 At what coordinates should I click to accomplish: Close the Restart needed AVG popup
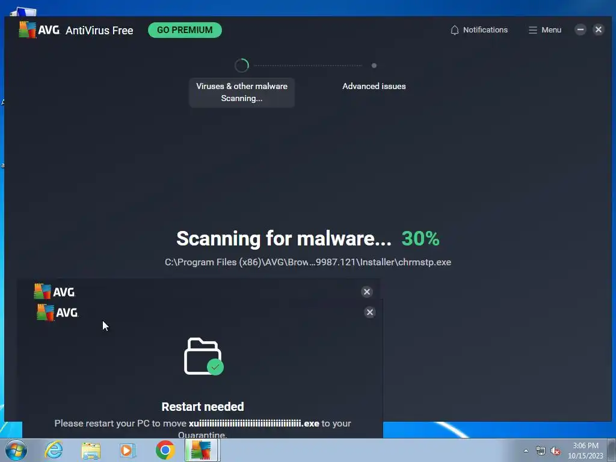coord(370,312)
